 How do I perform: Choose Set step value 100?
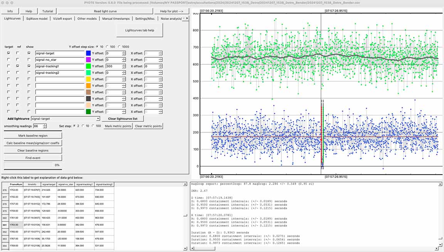(93, 126)
